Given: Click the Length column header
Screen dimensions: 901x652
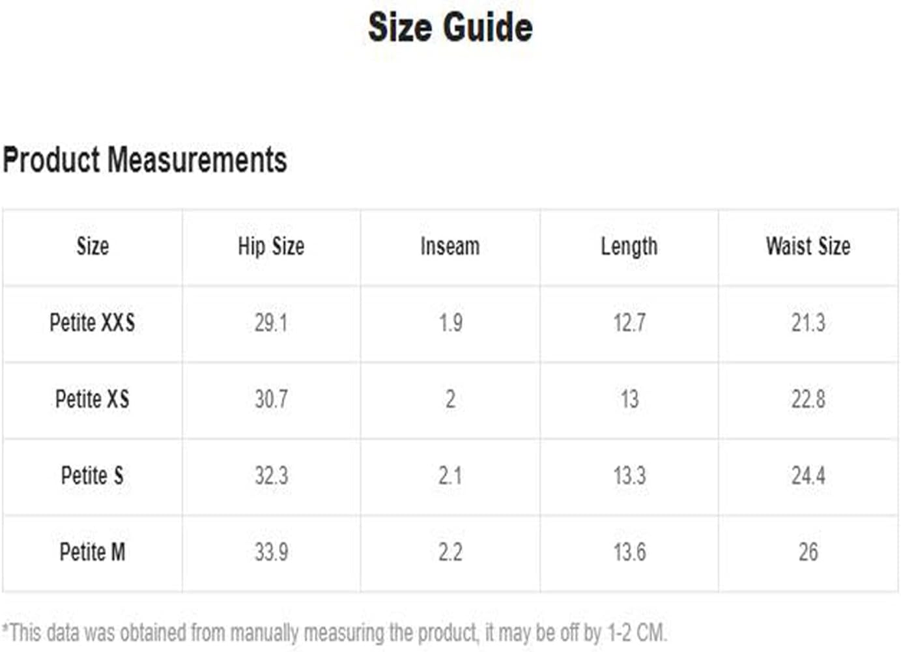Looking at the screenshot, I should point(629,247).
